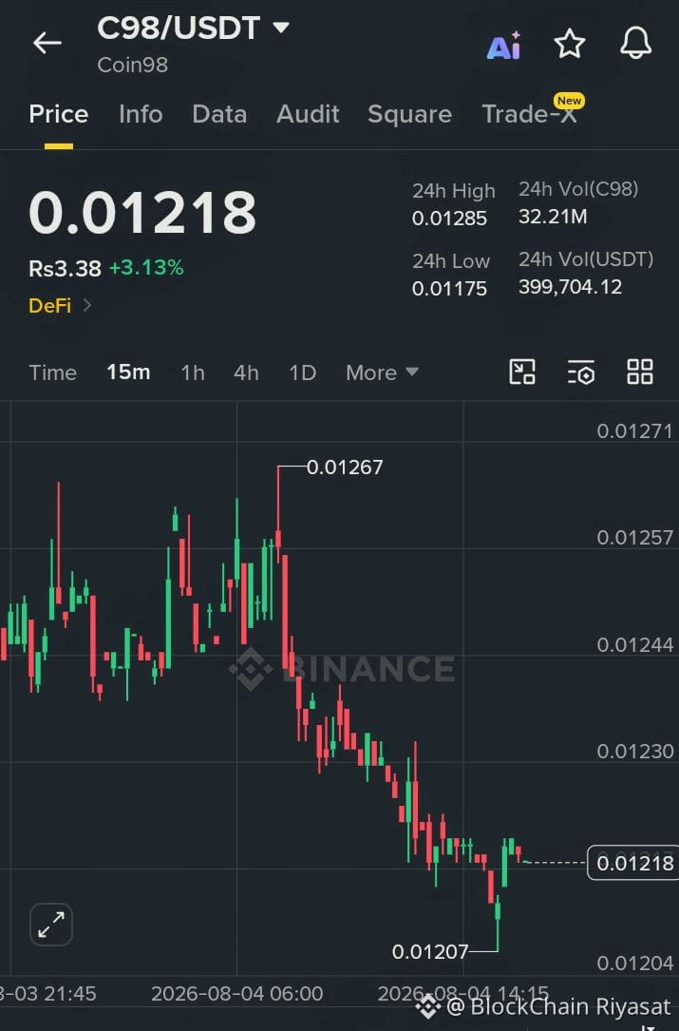The image size is (679, 1031).
Task: Tap the 0.01207 chart low label
Action: [x=430, y=951]
